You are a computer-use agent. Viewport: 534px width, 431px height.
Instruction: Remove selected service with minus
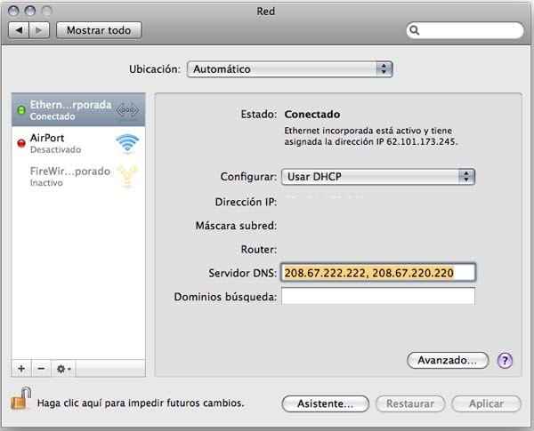coord(41,369)
